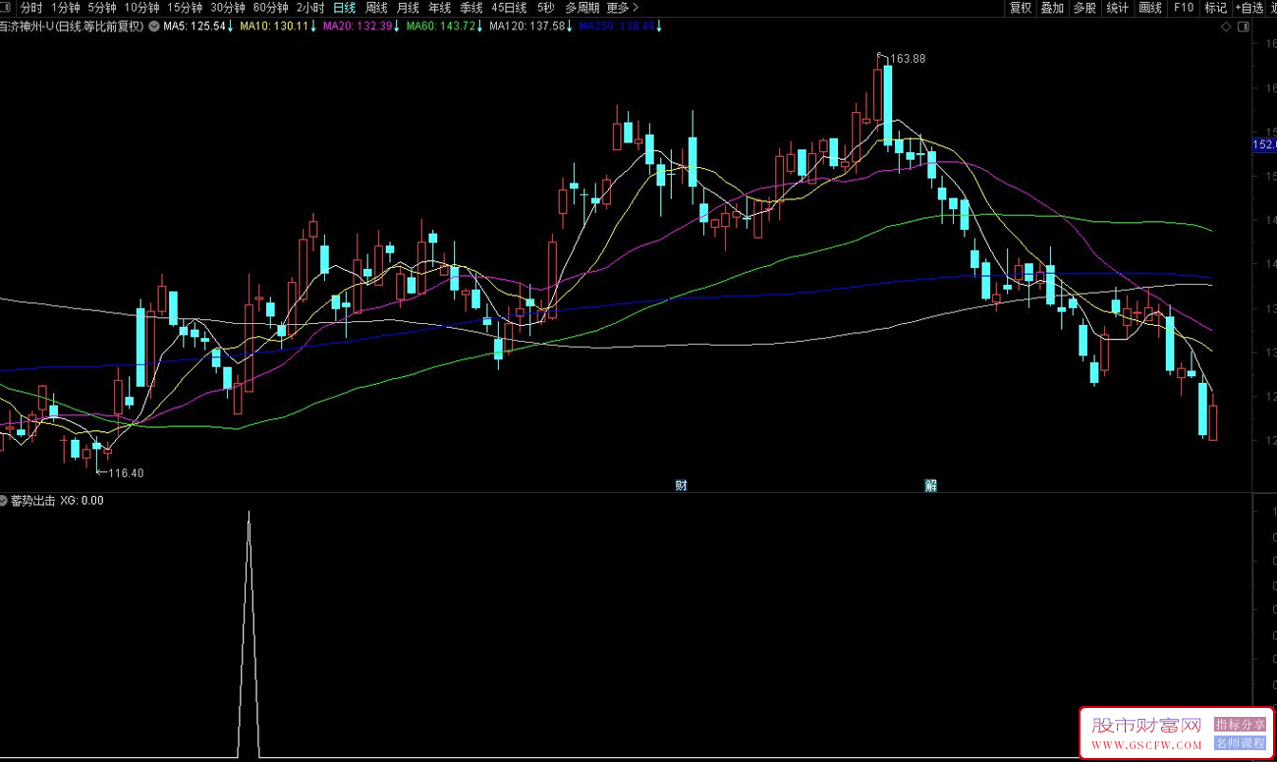Click the 统计 statistics button

point(1117,8)
